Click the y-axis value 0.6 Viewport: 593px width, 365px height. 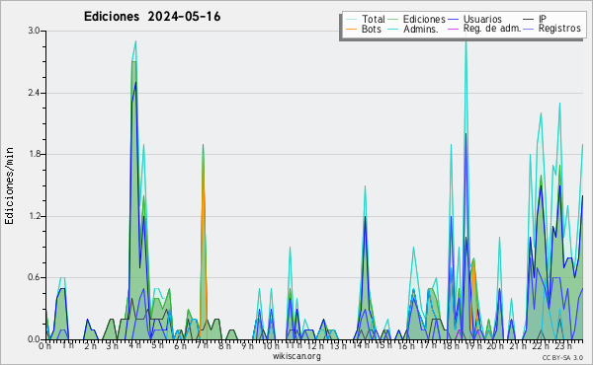[34, 277]
